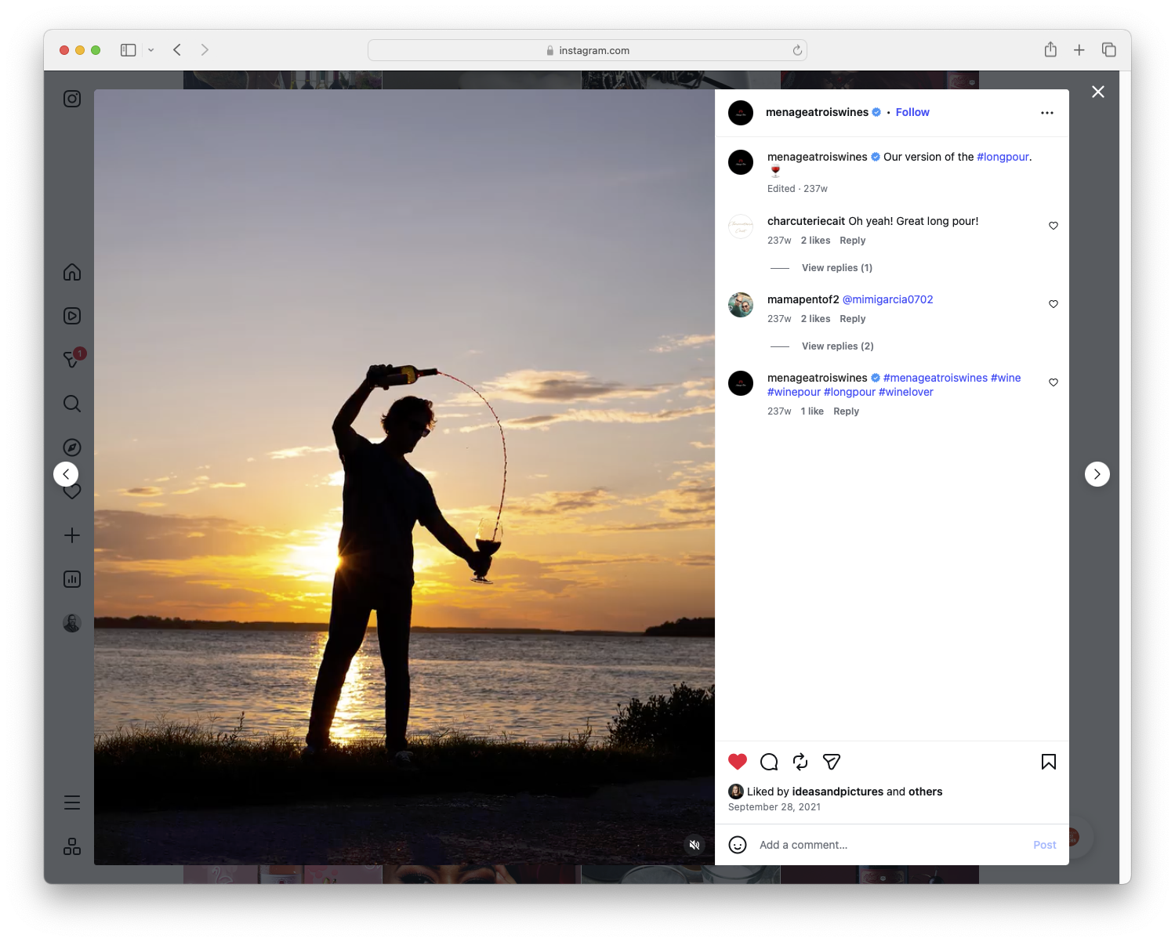Expand replies under charcuteriecait's comment
The image size is (1175, 942).
836,267
